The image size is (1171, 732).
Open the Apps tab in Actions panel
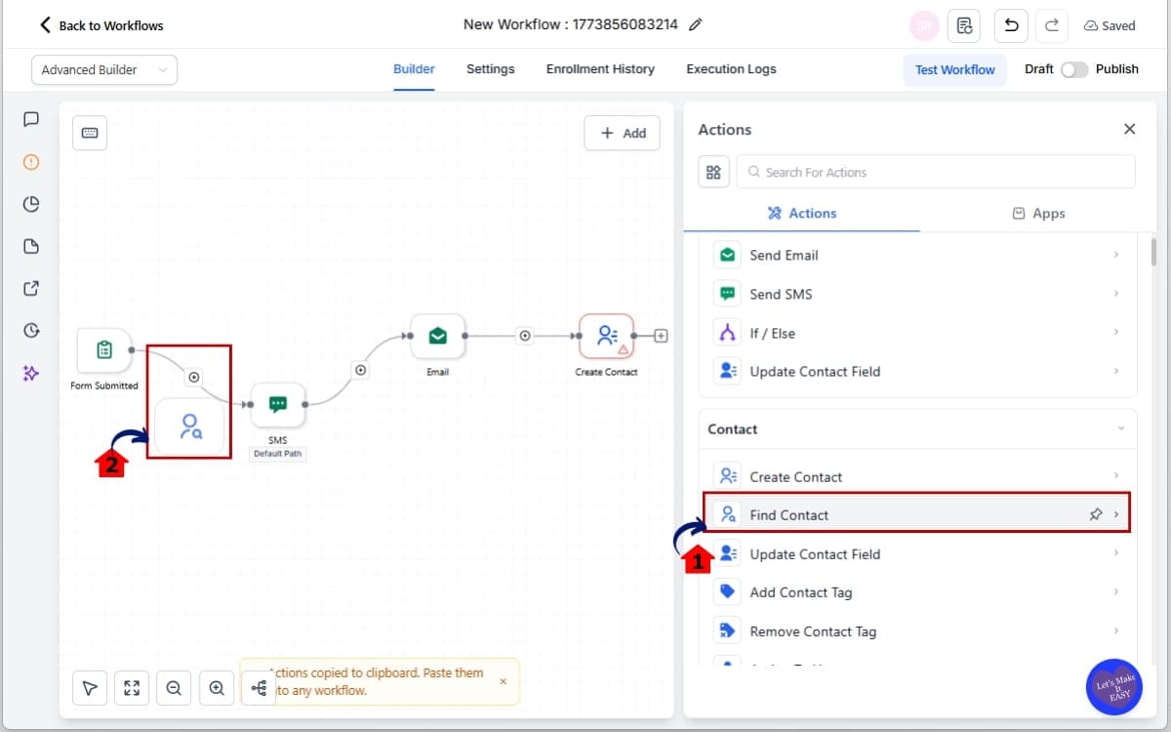click(x=1038, y=214)
